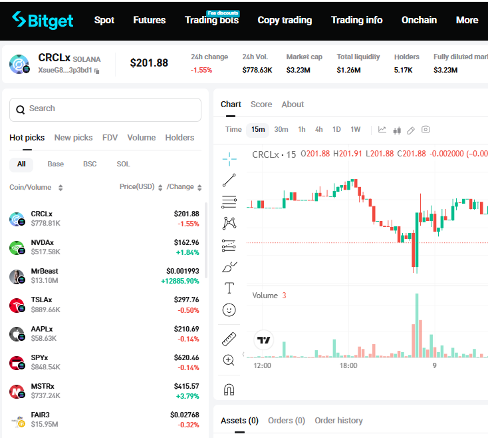Filter coins by Base chain
The image size is (488, 438).
(56, 164)
